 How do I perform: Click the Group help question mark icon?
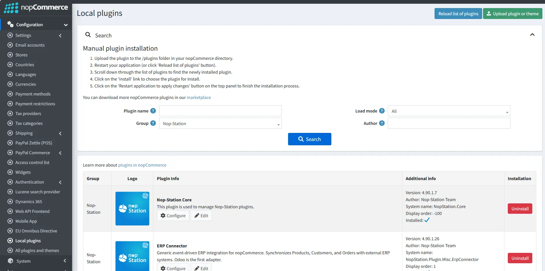point(153,123)
